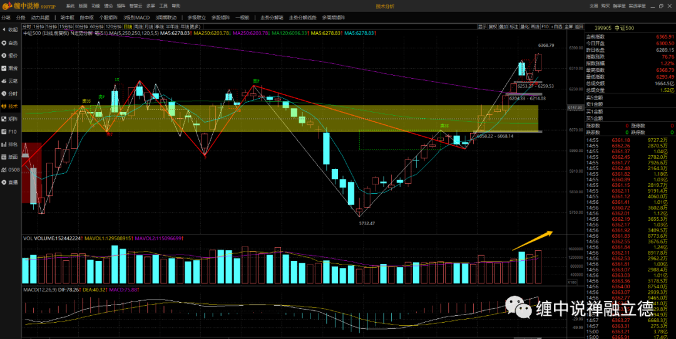Toggle 走势分解笔 display

[272, 18]
